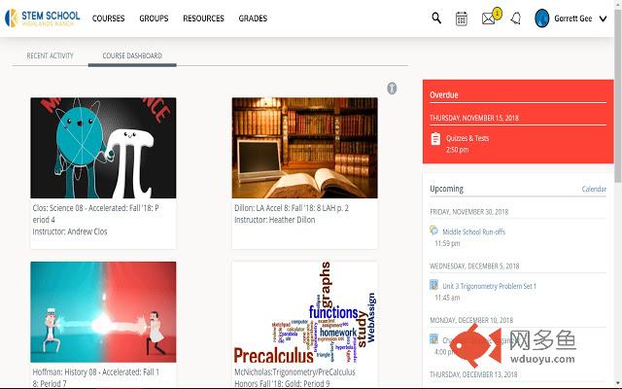The image size is (622, 389).
Task: Open Clos Science 08 course thumbnail
Action: pyautogui.click(x=103, y=148)
